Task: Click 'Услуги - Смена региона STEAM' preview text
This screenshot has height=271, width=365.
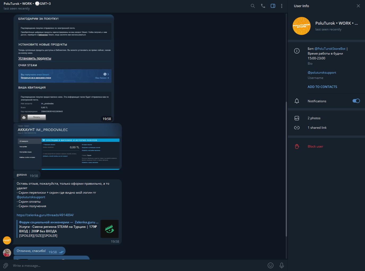Action: [58, 229]
